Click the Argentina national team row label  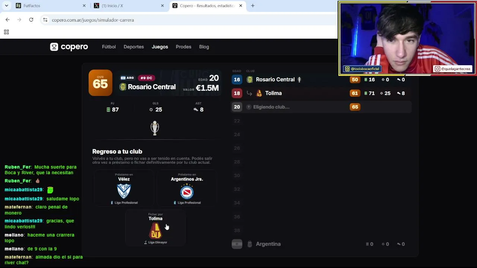click(x=268, y=244)
